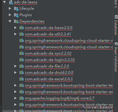Expand the spring-boot-starter-we dependency arrow
Image resolution: width=118 pixels, height=112 pixels.
pyautogui.click(x=16, y=105)
